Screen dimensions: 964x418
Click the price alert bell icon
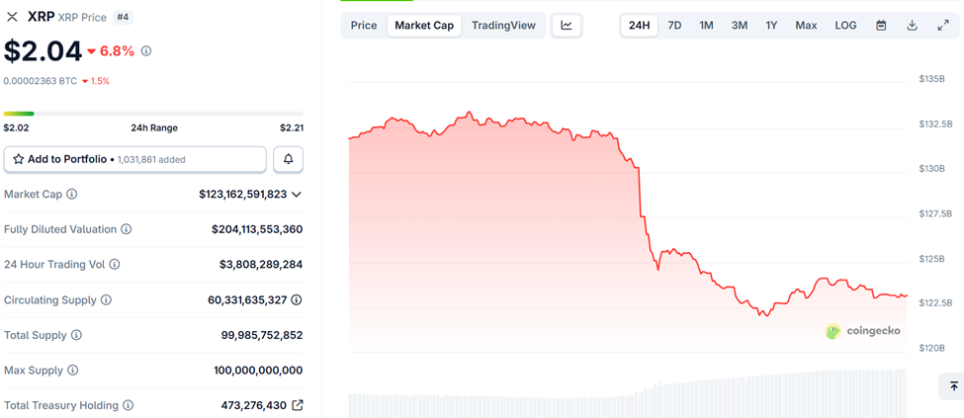[289, 159]
